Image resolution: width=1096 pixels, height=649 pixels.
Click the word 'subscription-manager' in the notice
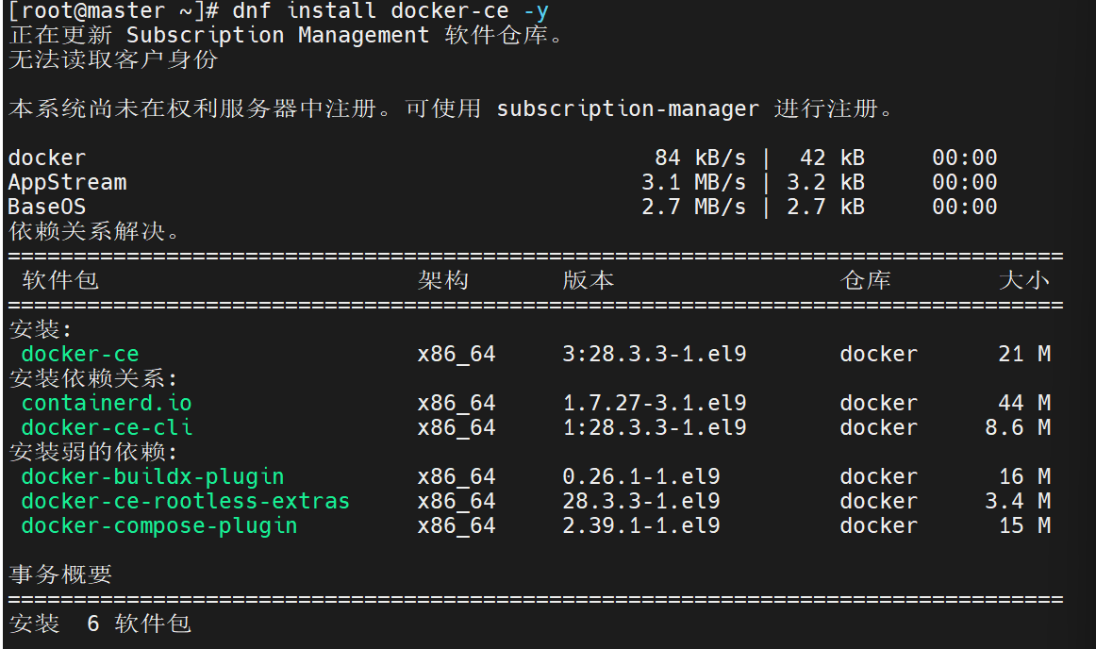pos(627,109)
